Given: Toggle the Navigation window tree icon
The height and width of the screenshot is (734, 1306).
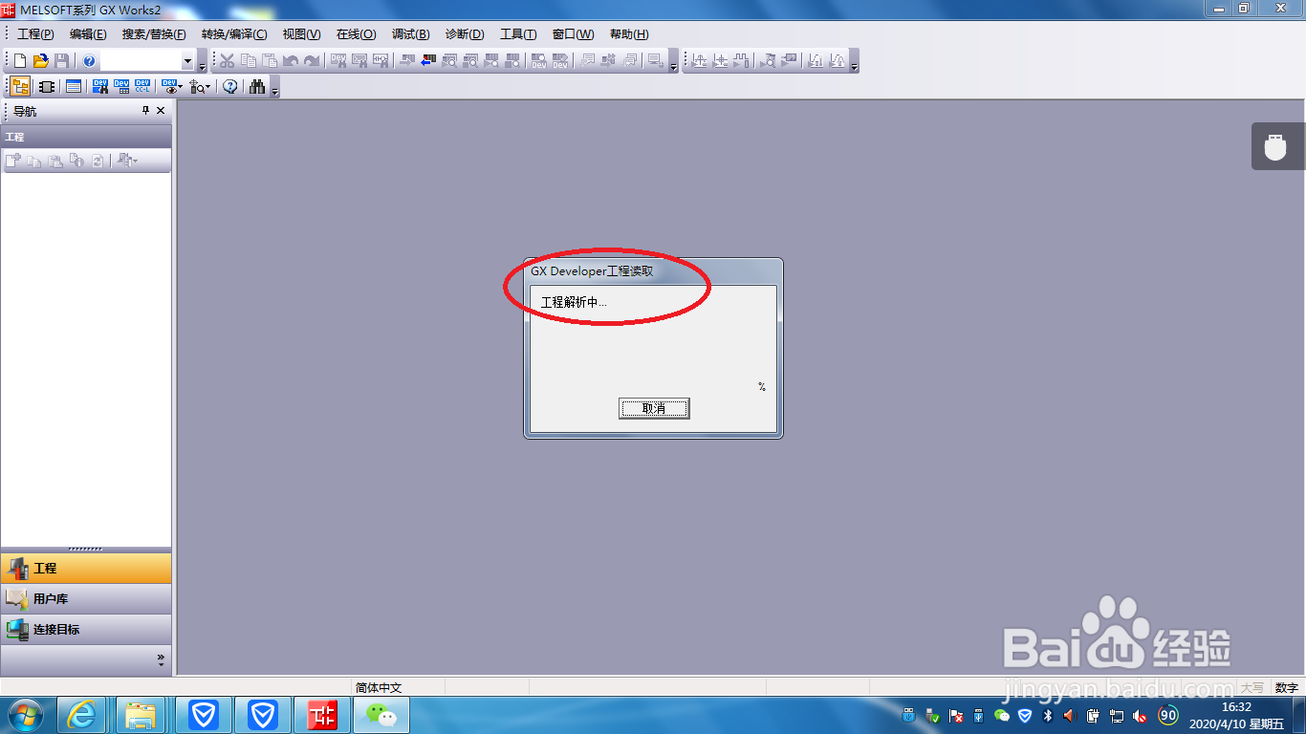Looking at the screenshot, I should (20, 87).
